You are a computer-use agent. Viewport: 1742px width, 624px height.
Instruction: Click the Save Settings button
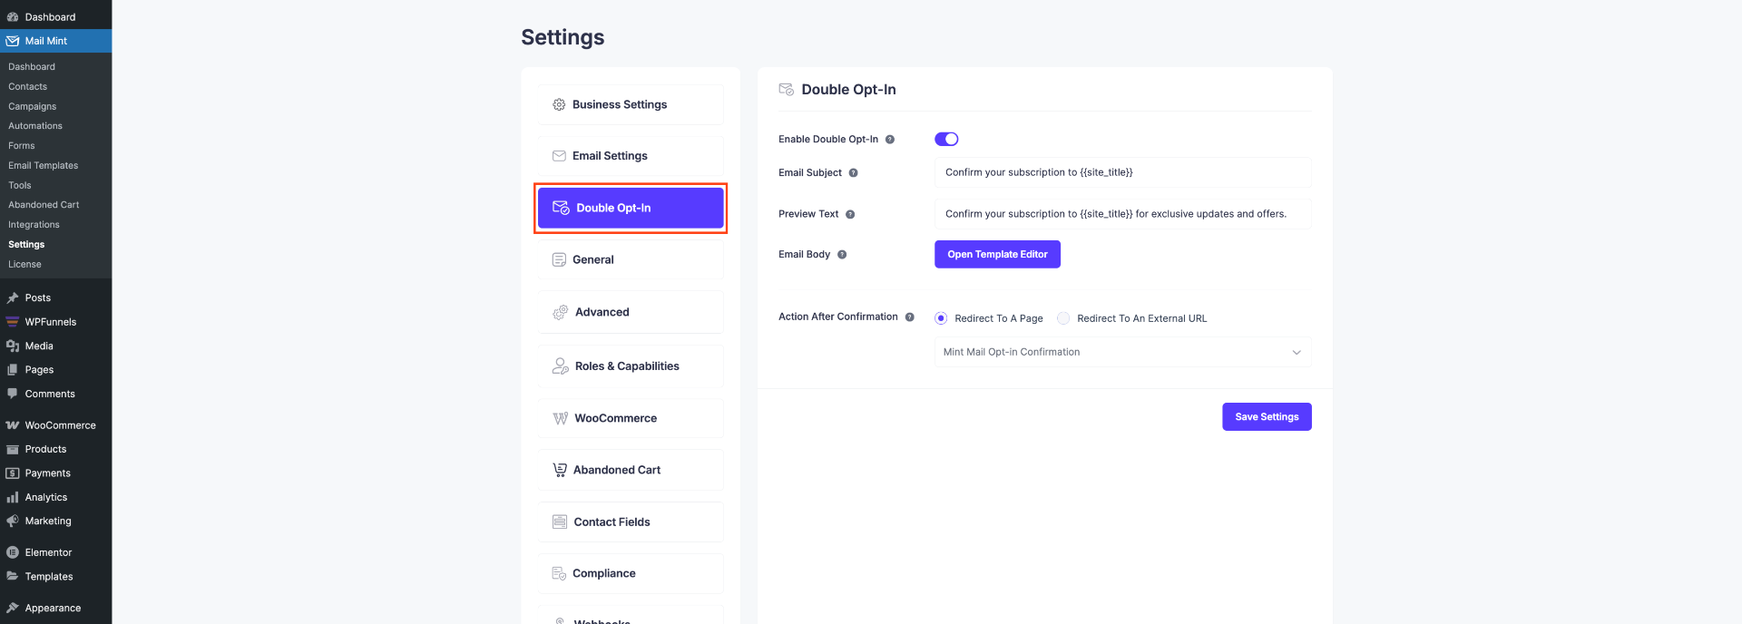click(1267, 416)
